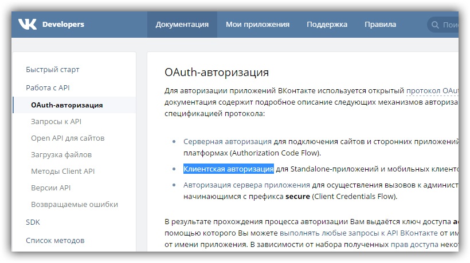The height and width of the screenshot is (263, 470).
Task: Open Запросы к API sidebar item
Action: point(56,122)
